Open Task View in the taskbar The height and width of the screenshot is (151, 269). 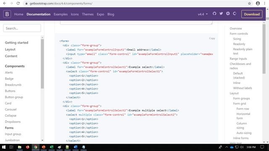11,147
